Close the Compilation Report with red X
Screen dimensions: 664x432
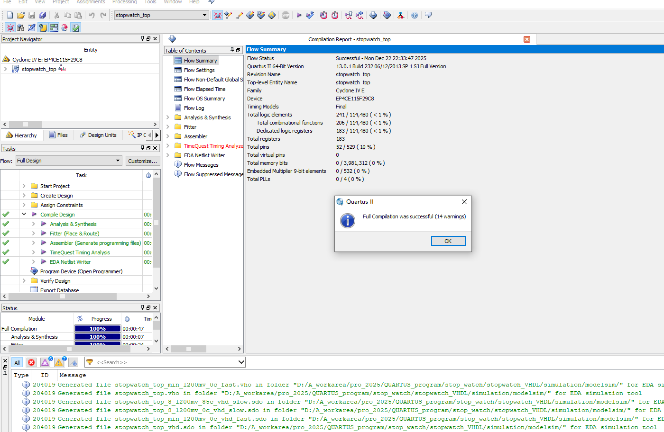527,39
